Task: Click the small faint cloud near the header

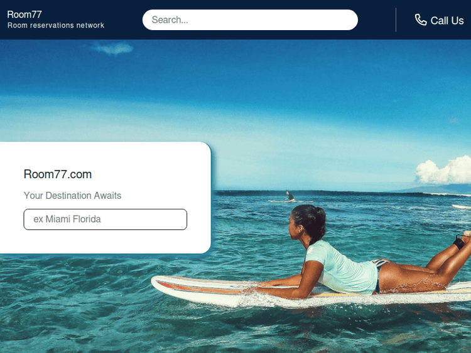Action: click(x=112, y=48)
